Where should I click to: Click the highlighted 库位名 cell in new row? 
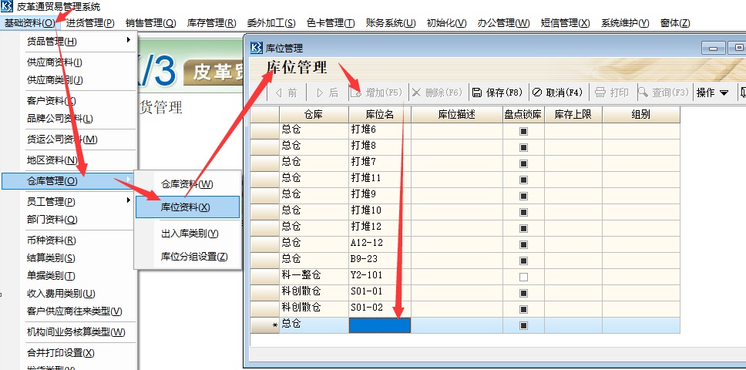[x=380, y=325]
